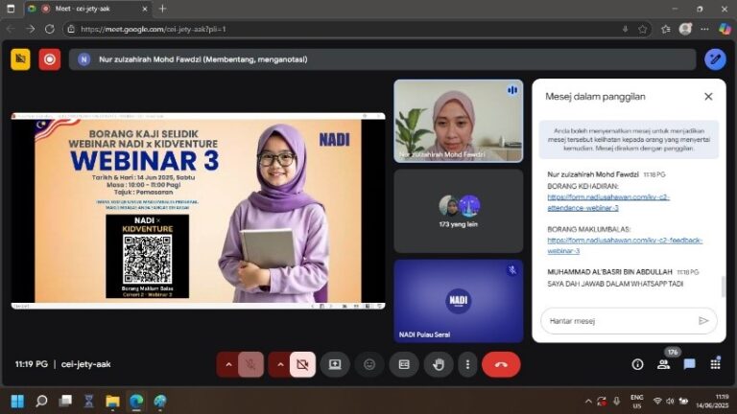Open the Windows Start menu
Viewport: 737px width, 414px height.
click(17, 402)
